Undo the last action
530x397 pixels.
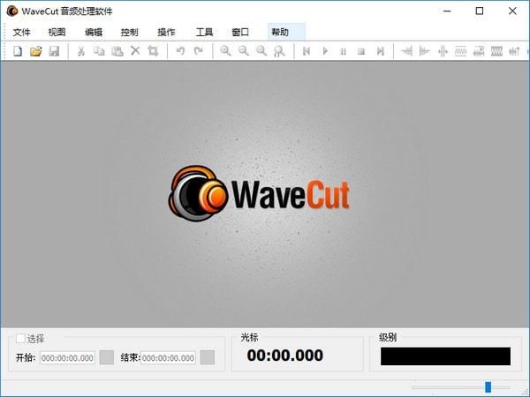pyautogui.click(x=180, y=51)
